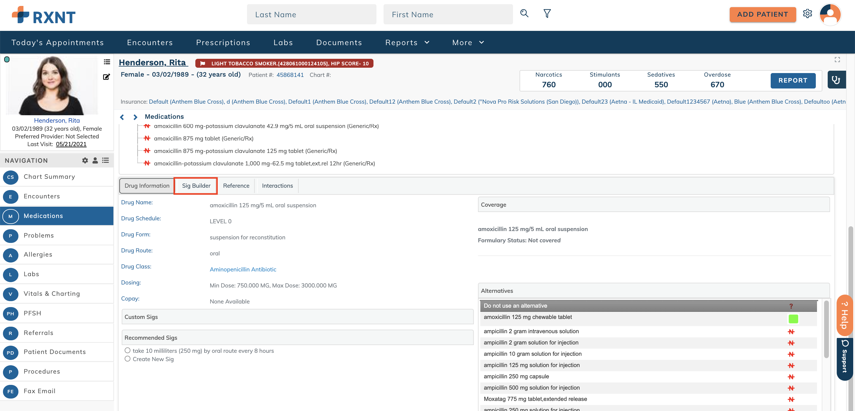Image resolution: width=855 pixels, height=411 pixels.
Task: Open Aminopenicillin Antibiotic drug class link
Action: pos(243,269)
